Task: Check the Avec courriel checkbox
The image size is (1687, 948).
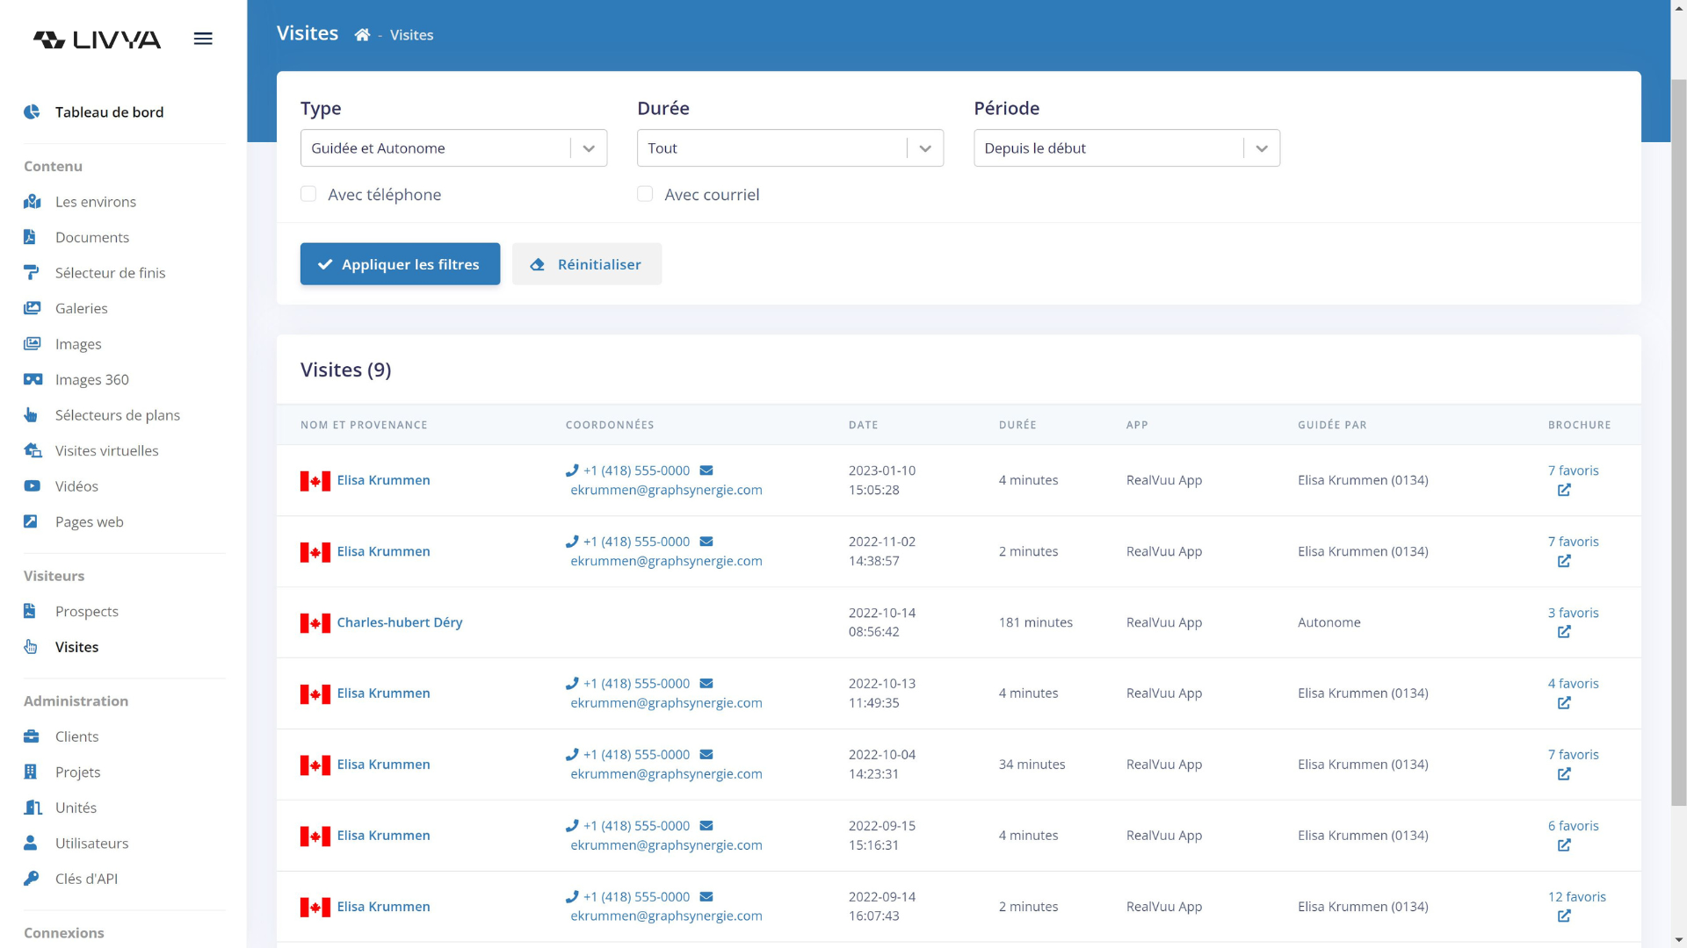Action: tap(645, 194)
